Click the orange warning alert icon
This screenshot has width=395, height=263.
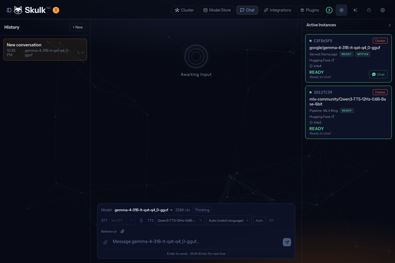click(x=56, y=10)
